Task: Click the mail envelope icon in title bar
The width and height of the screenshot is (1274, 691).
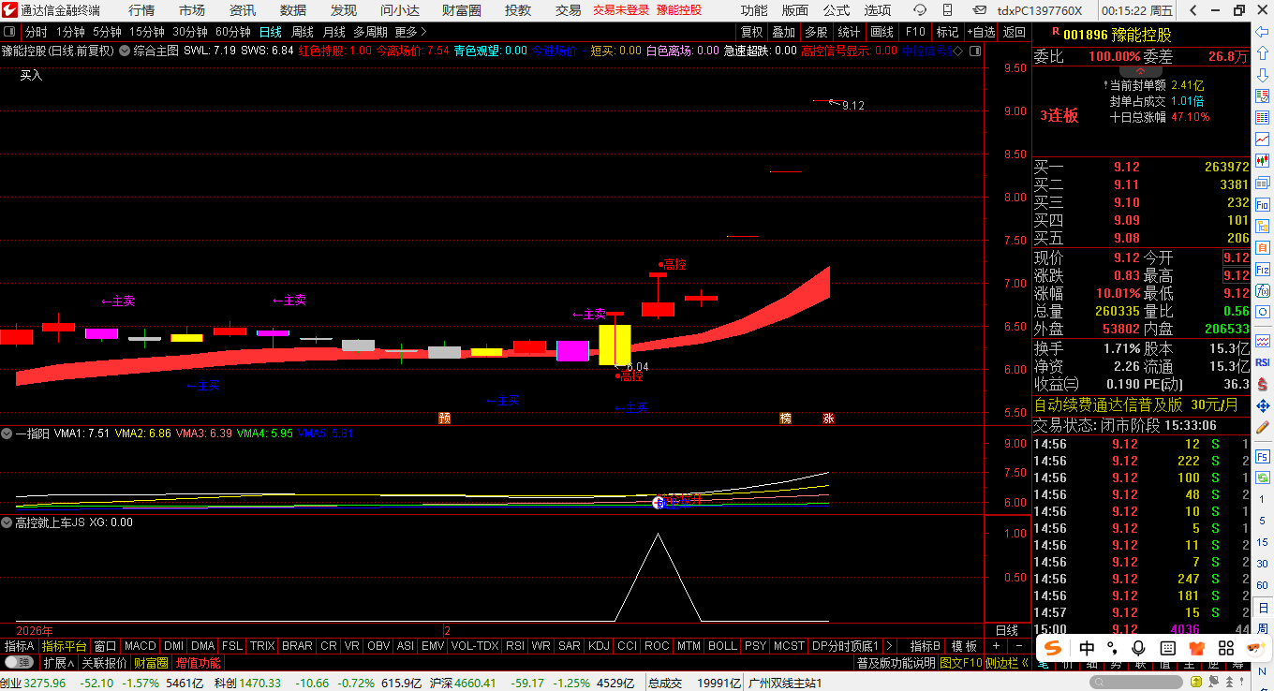Action: pos(980,10)
